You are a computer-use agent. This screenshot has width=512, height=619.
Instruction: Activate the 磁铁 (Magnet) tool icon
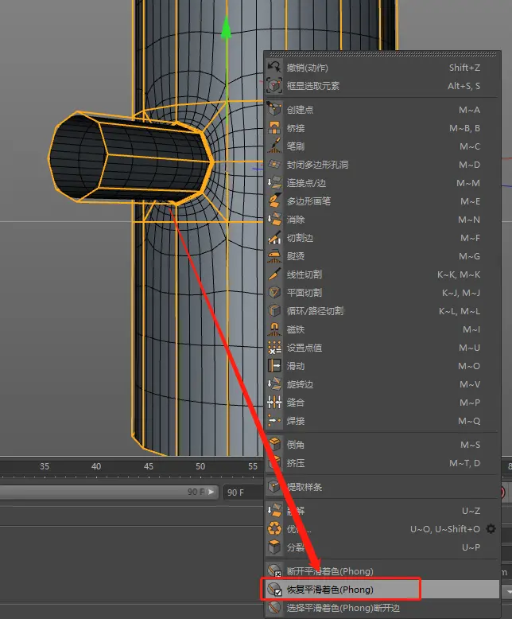pos(274,329)
